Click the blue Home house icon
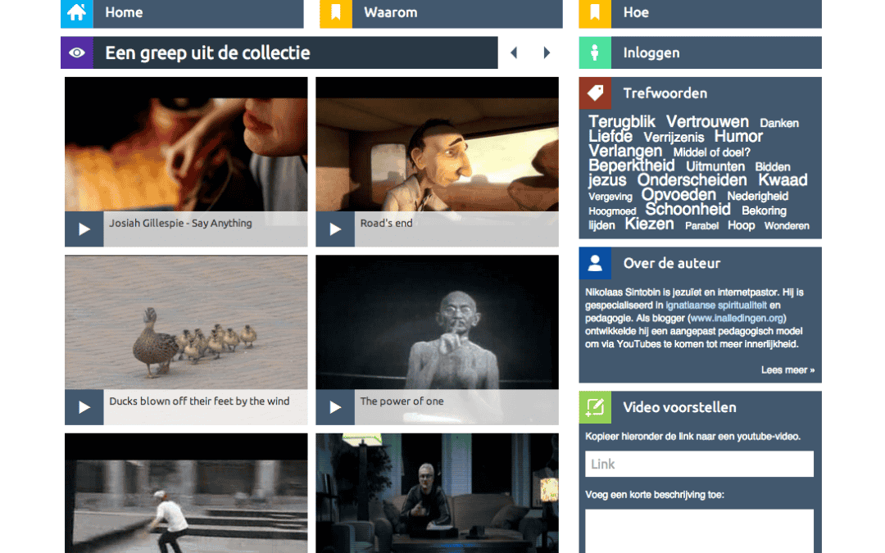The image size is (885, 553). 77,12
